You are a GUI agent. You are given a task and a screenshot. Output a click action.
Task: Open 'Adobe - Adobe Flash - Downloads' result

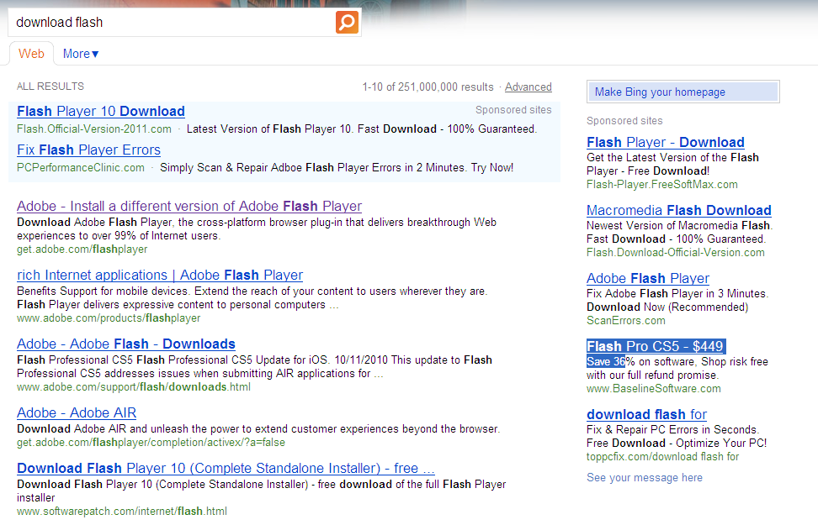coord(126,344)
